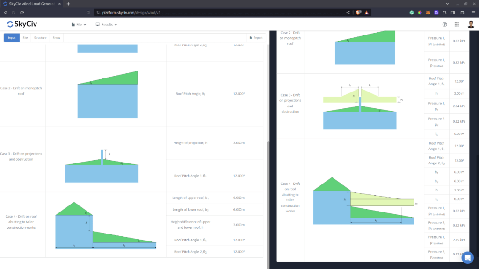Image resolution: width=479 pixels, height=269 pixels.
Task: Click the Brave Shields lion icon
Action: click(358, 13)
